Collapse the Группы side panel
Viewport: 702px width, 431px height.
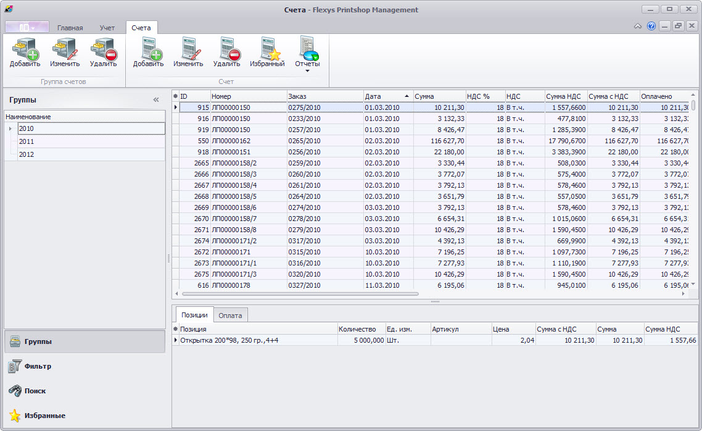(156, 100)
